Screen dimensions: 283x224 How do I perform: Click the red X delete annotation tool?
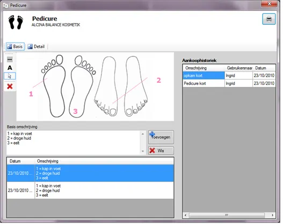pos(10,86)
